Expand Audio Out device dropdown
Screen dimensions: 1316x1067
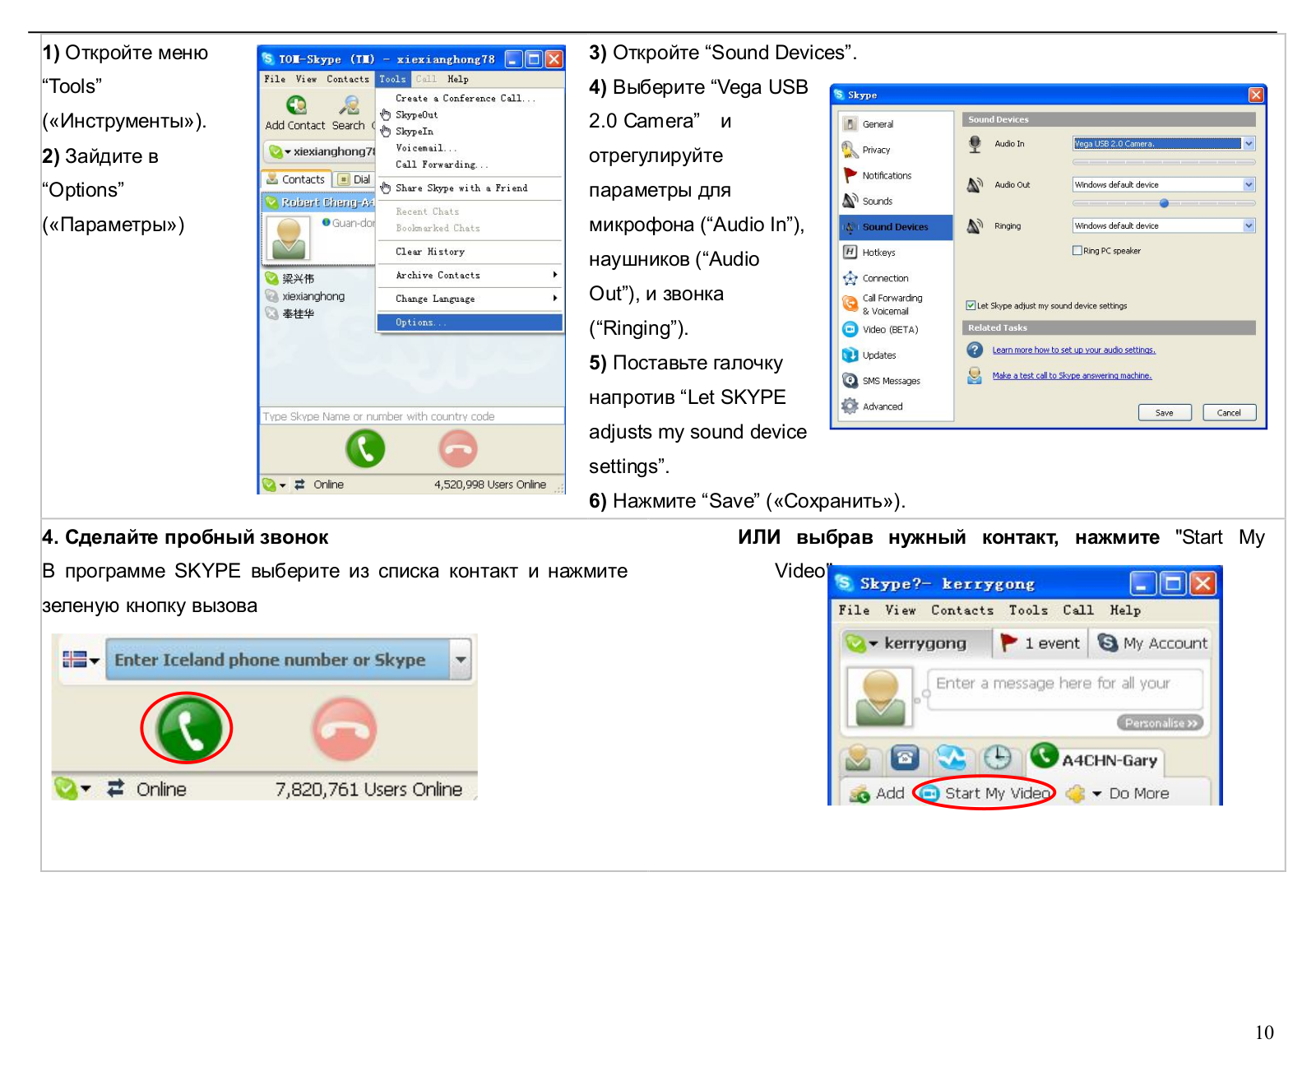pos(1249,185)
